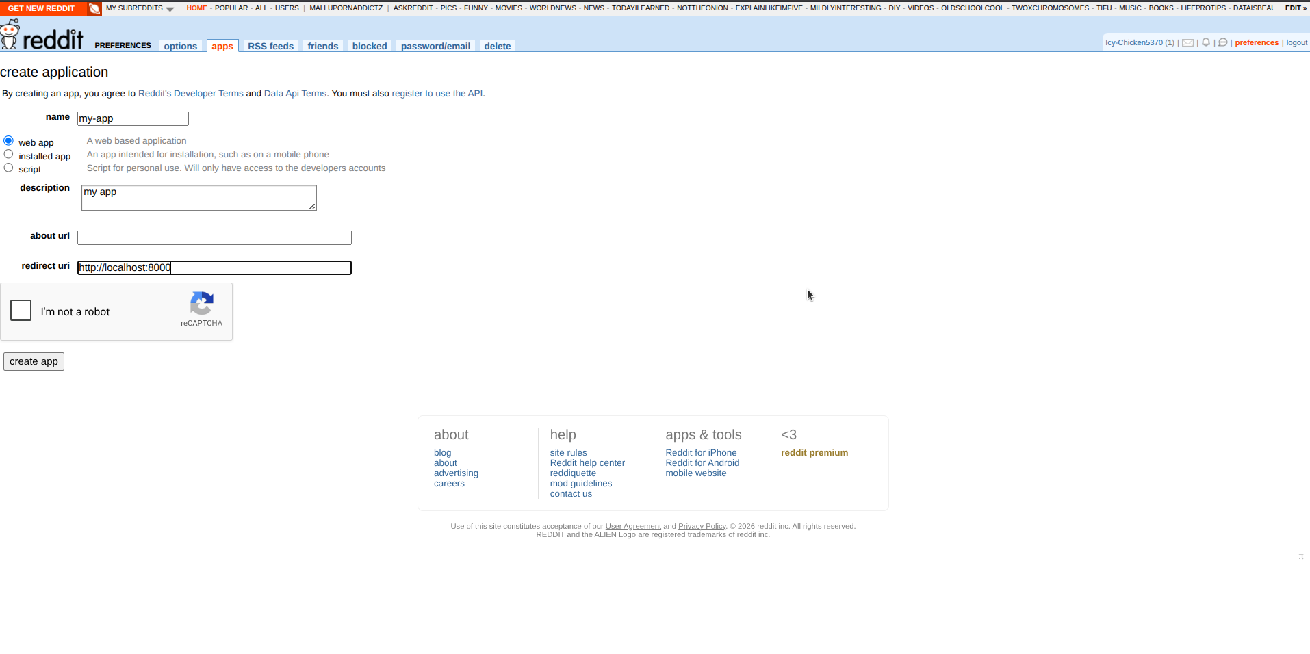Open the mail envelope inbox icon
The height and width of the screenshot is (654, 1310).
point(1187,42)
